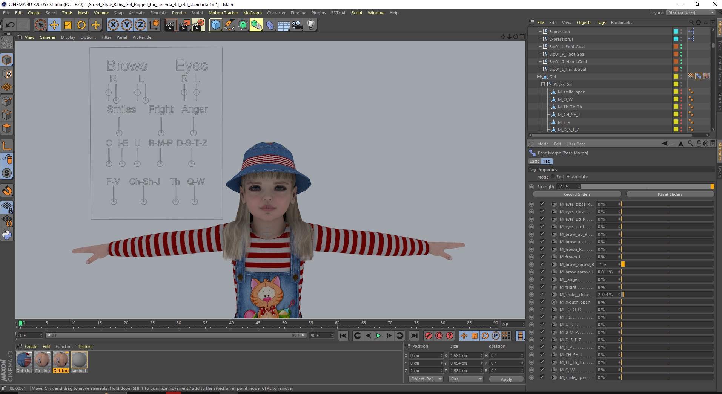Click the Undo arrow icon
Screen dimensions: 722x394
pyautogui.click(x=10, y=25)
